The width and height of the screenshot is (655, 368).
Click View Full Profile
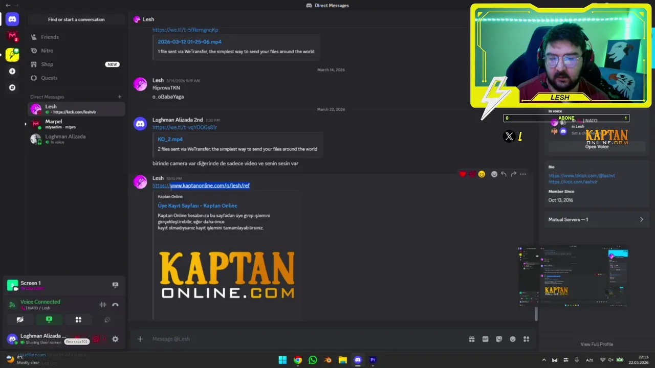pyautogui.click(x=597, y=344)
